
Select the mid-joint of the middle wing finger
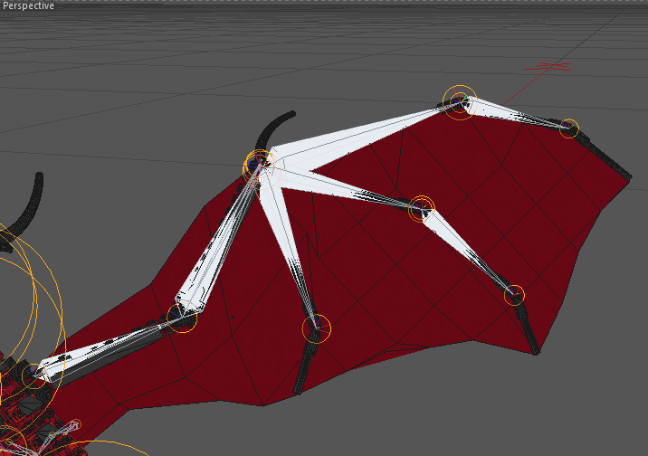[422, 208]
